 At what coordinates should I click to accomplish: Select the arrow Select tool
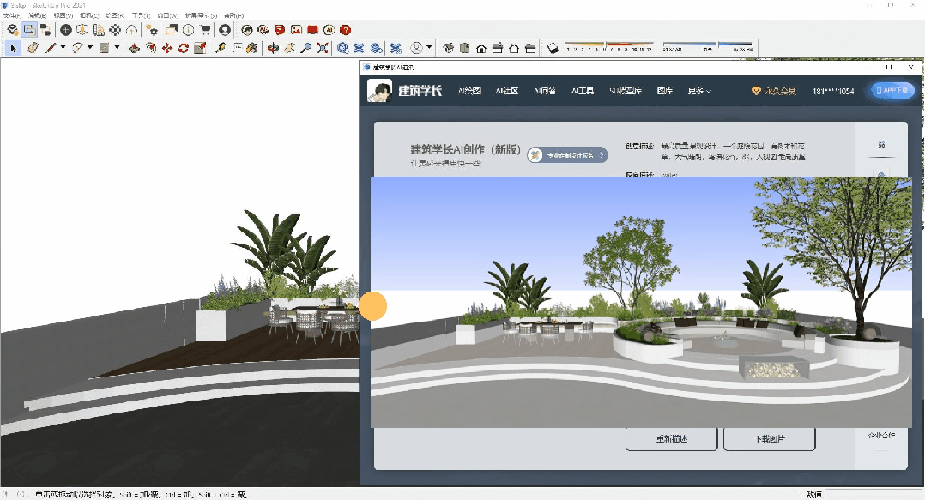[14, 48]
